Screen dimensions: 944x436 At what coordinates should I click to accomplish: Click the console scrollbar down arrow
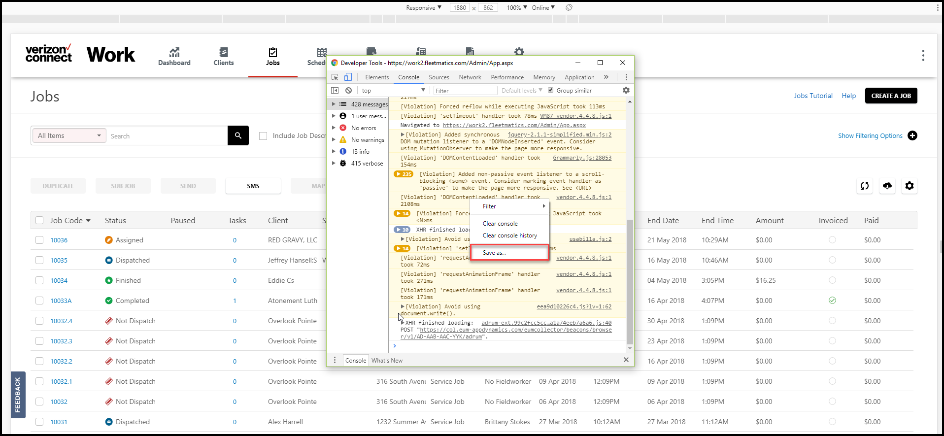630,348
